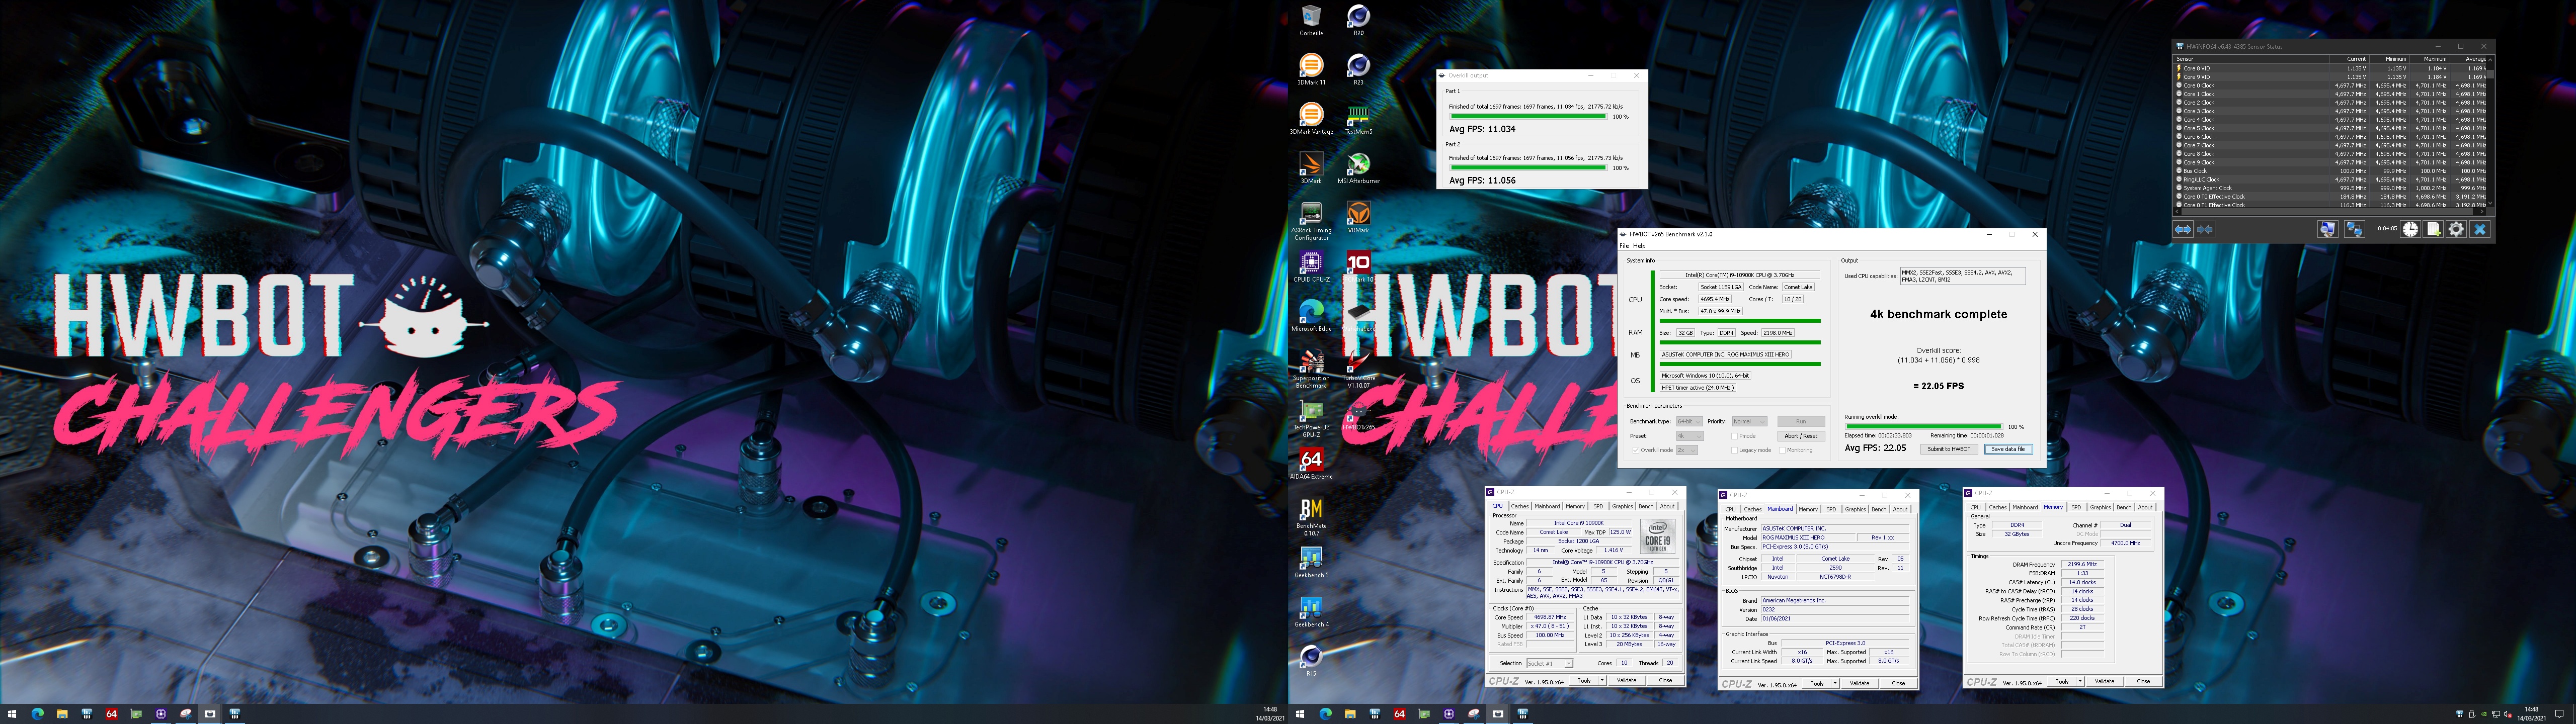Viewport: 2576px width, 724px height.
Task: Launch the AIDA64 Extreme desktop shortcut
Action: point(1311,463)
